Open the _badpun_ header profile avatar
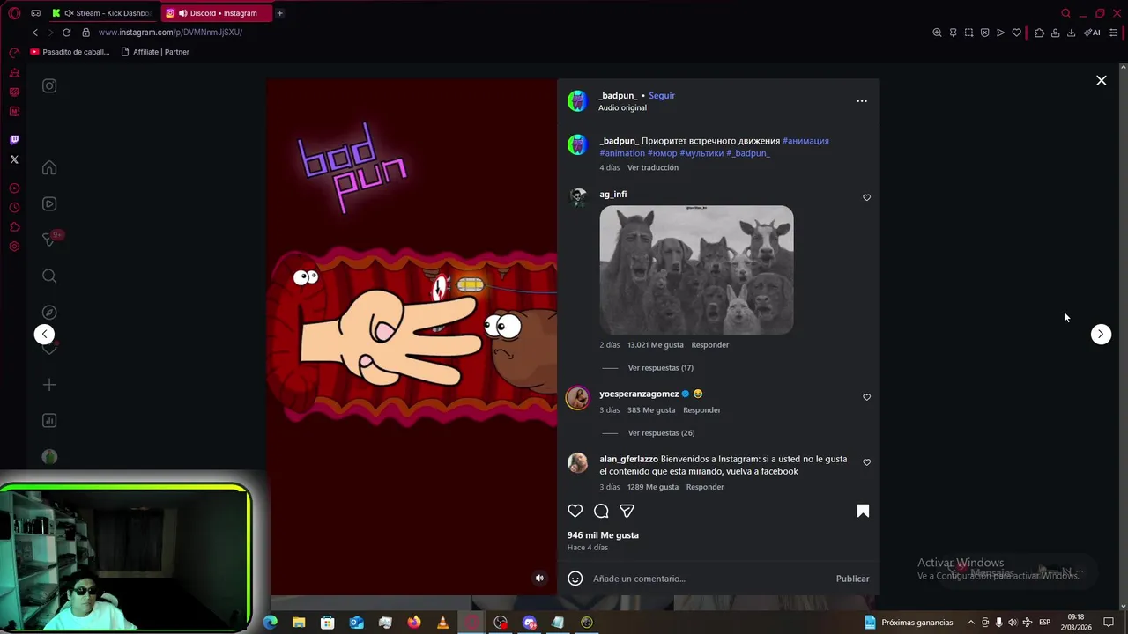The height and width of the screenshot is (634, 1128). (577, 101)
